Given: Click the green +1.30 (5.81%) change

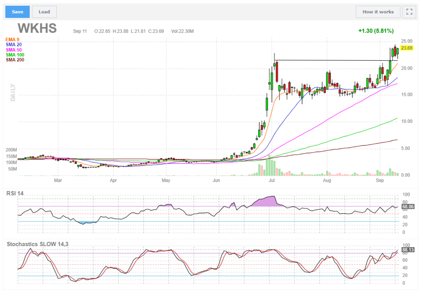Looking at the screenshot, I should [x=376, y=31].
